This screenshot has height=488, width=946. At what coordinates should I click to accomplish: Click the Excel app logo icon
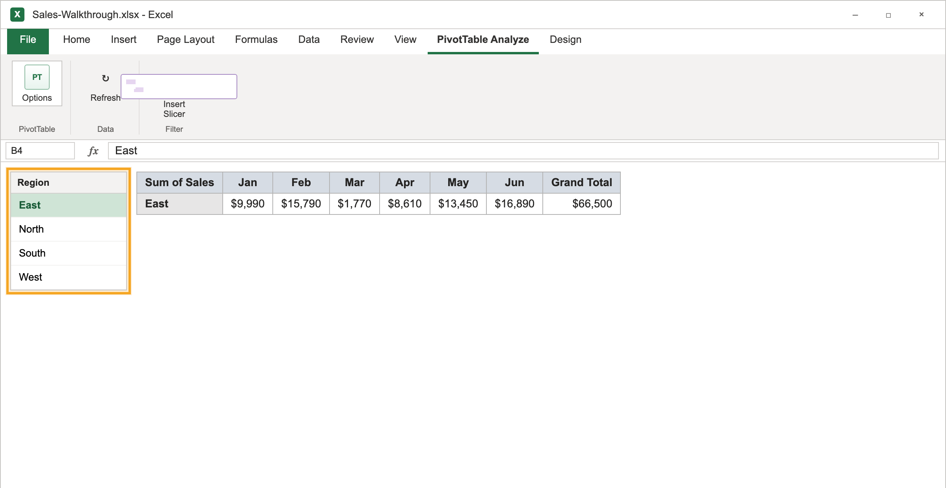(x=17, y=15)
